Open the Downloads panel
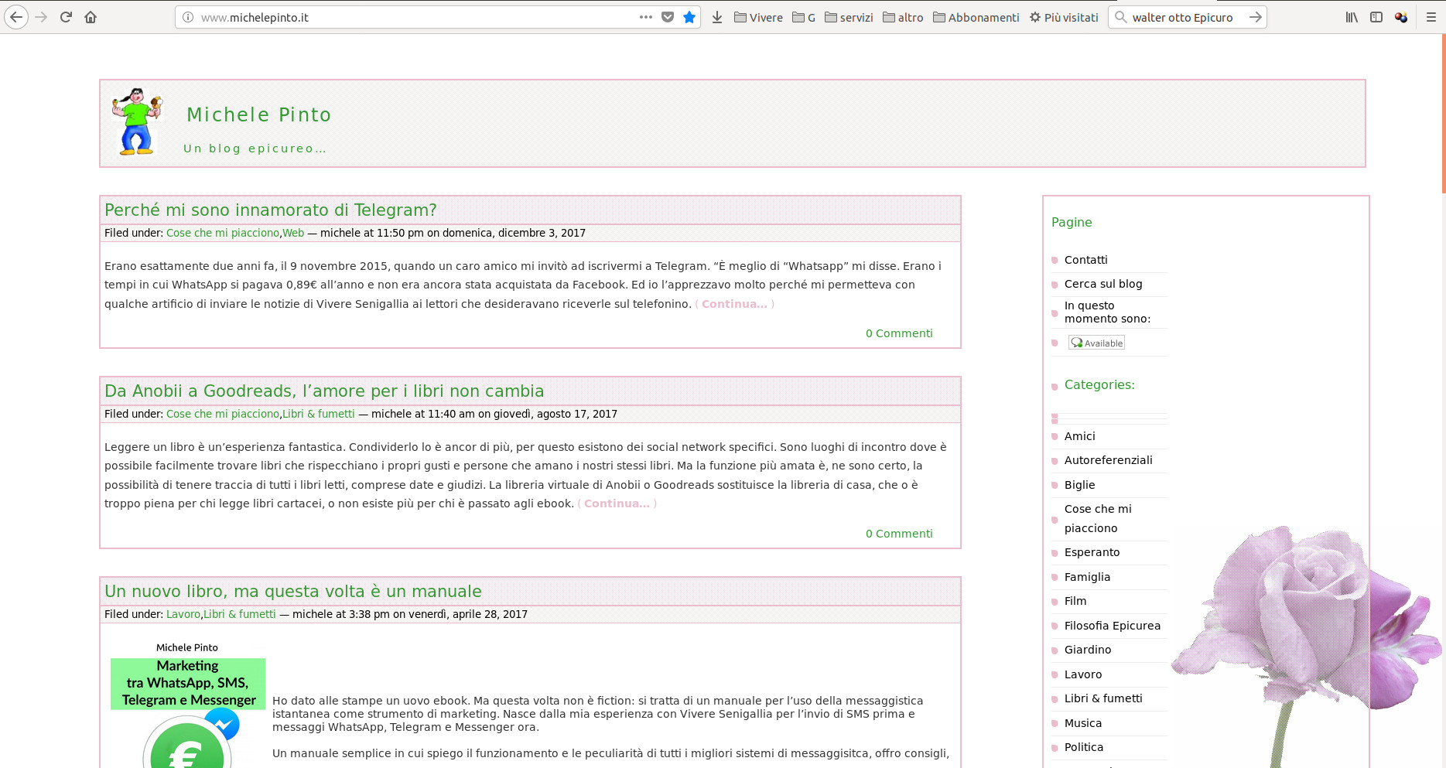This screenshot has height=768, width=1446. (x=717, y=17)
